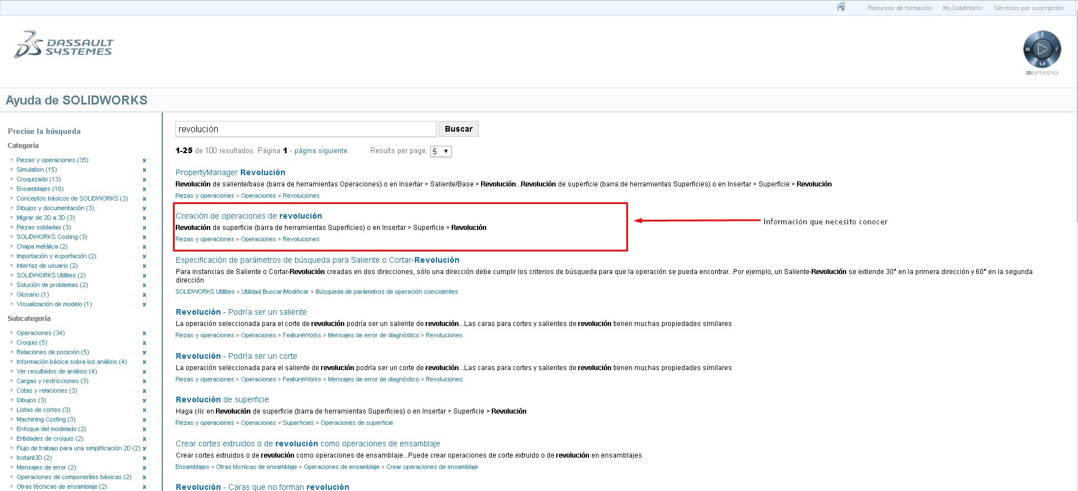Screen dimensions: 1078x491
Task: Filter by Solución de problemas (2)
Action: point(52,285)
